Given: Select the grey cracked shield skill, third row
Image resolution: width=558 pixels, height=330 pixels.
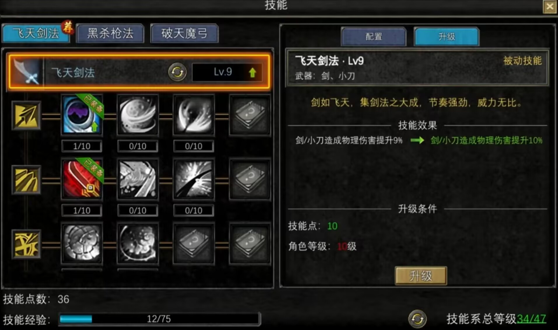Looking at the screenshot, I should click(82, 243).
